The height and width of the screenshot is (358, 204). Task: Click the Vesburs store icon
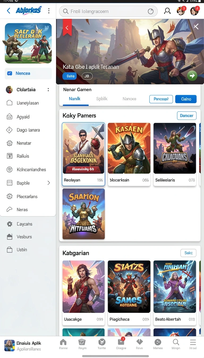tap(10, 237)
